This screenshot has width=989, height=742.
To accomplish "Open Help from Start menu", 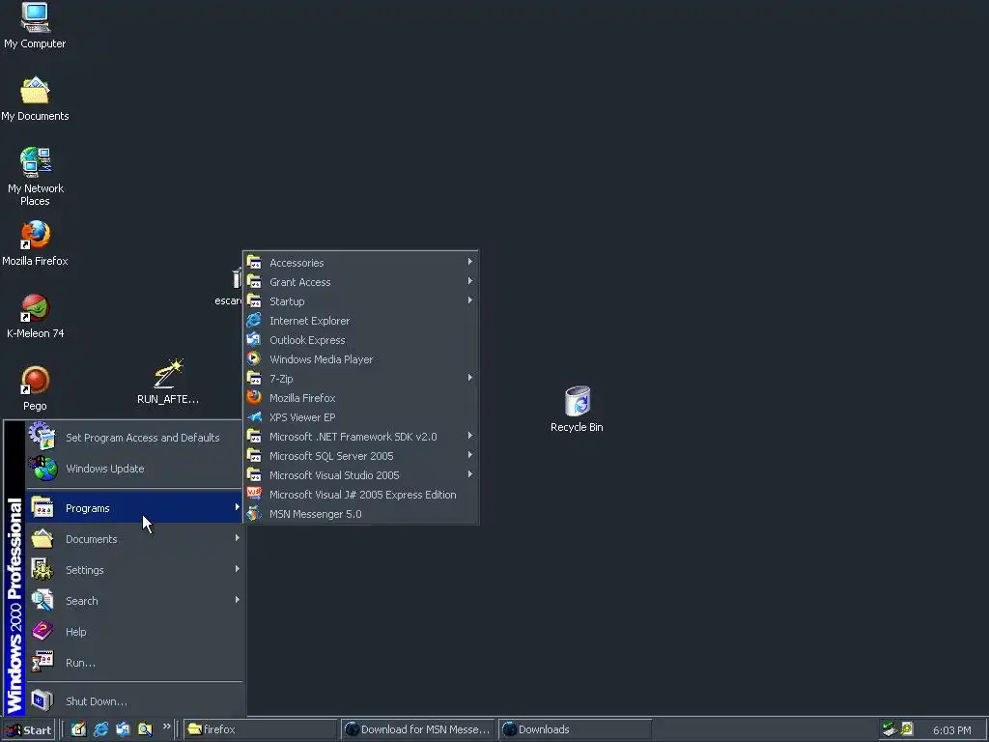I will [x=134, y=632].
